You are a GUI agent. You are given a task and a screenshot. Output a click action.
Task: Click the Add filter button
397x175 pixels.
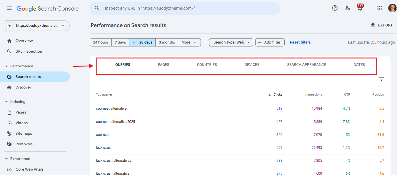tap(270, 42)
